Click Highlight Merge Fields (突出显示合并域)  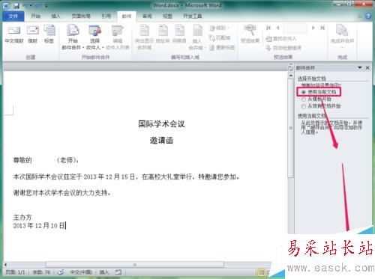(x=144, y=37)
